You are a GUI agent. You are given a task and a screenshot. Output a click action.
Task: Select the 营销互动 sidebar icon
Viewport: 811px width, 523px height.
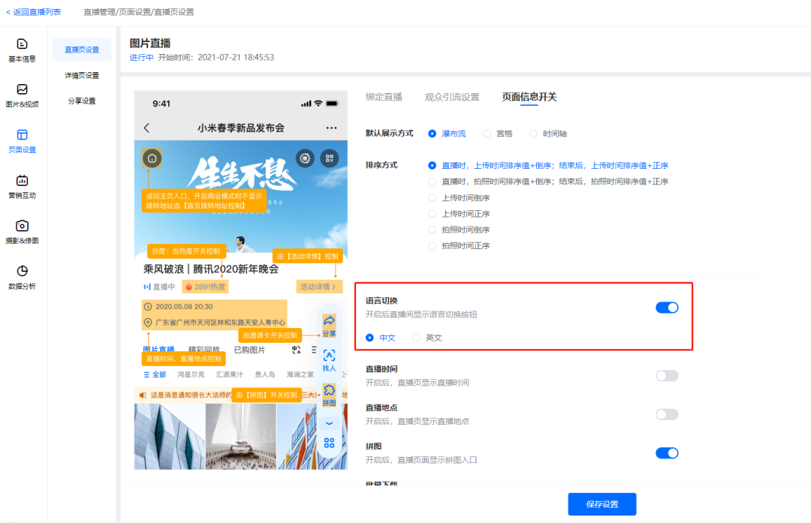click(22, 186)
